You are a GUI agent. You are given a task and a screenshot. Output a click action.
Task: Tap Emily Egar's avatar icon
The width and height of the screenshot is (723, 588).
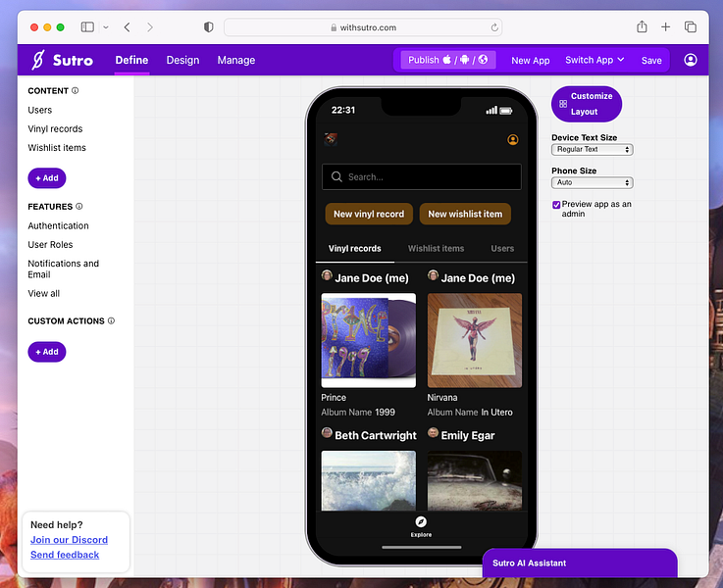(x=433, y=433)
